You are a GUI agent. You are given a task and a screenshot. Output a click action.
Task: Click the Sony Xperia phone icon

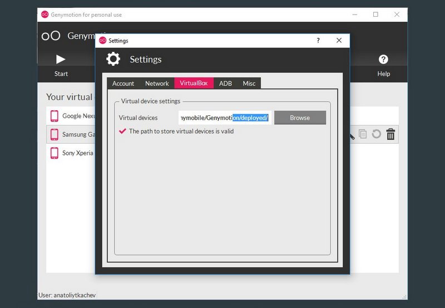click(54, 153)
